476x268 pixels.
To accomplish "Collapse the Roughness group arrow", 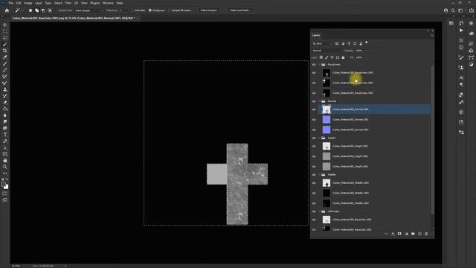I will [x=319, y=65].
